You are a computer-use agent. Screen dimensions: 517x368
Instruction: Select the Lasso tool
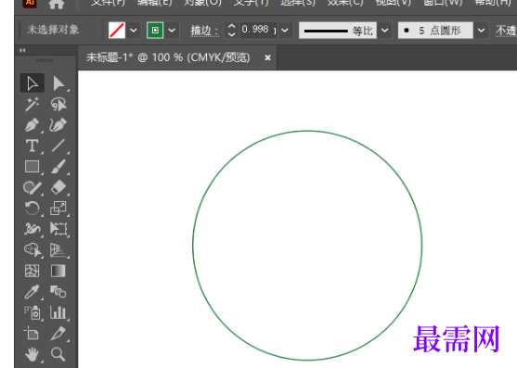pyautogui.click(x=58, y=105)
